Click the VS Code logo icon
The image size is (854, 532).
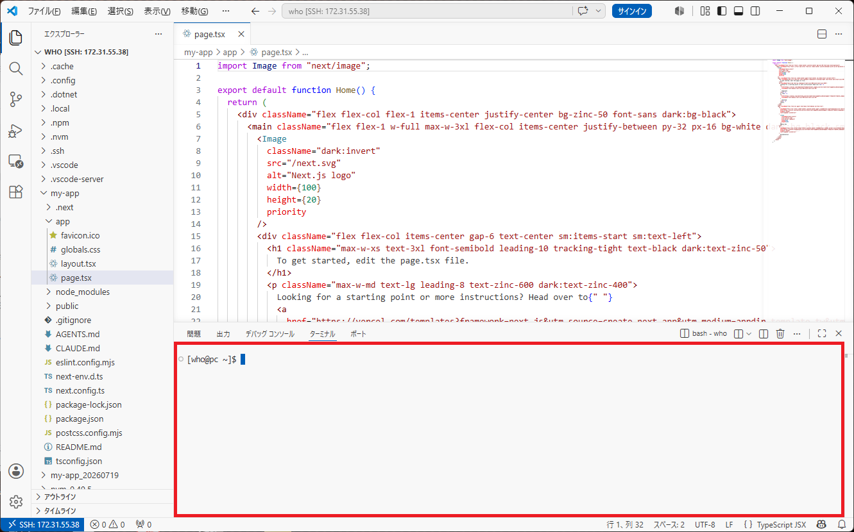tap(12, 11)
